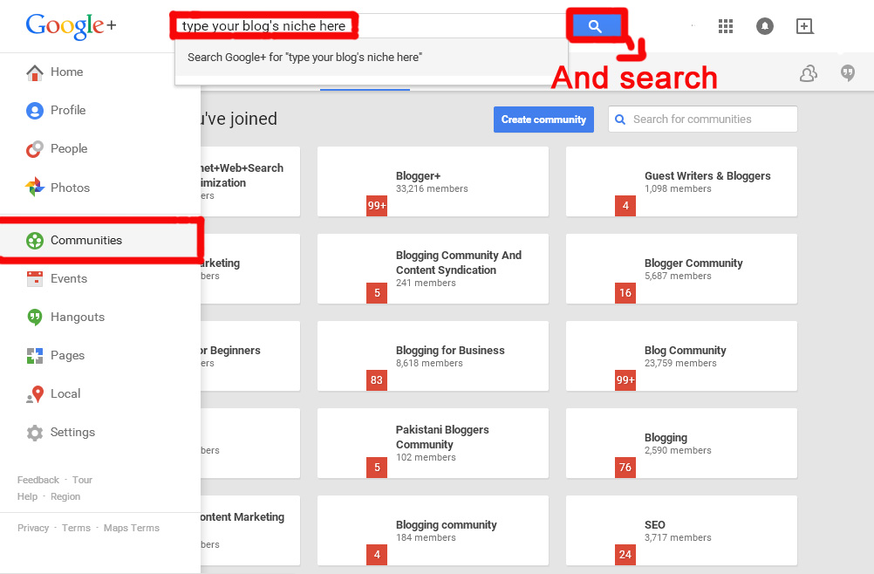Click the magnifier in the communities search box

click(620, 120)
